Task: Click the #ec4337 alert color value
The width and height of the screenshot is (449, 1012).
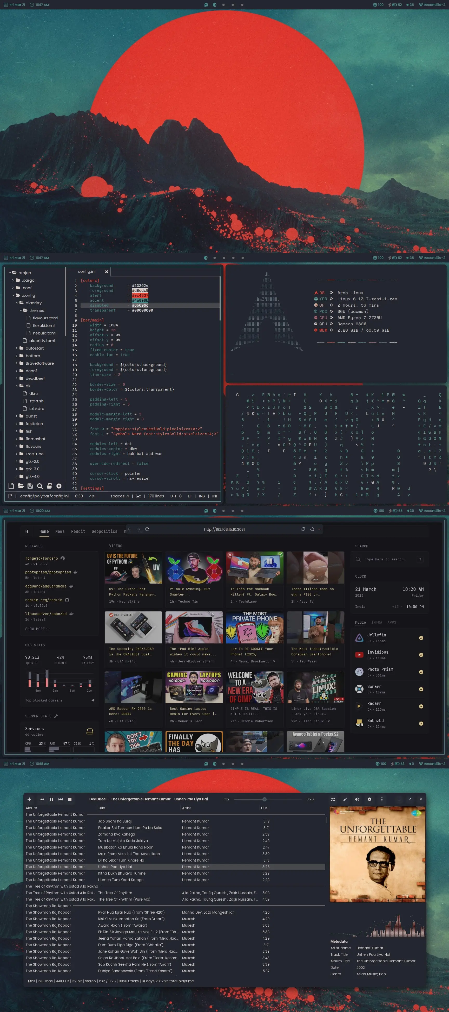Action: pyautogui.click(x=140, y=295)
